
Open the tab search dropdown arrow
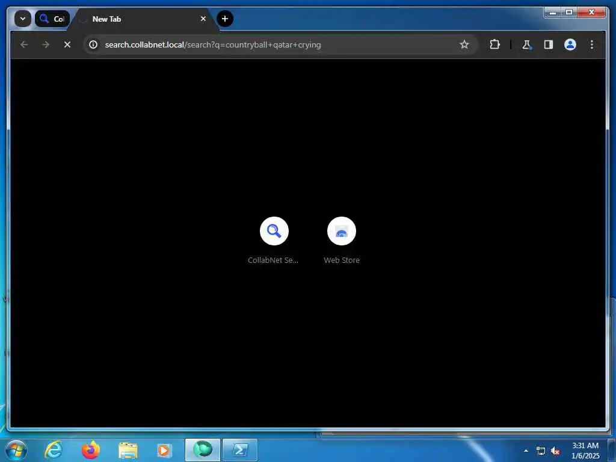click(23, 19)
